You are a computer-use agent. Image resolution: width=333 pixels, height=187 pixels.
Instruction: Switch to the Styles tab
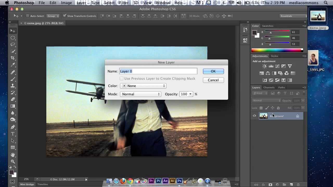pyautogui.click(x=274, y=56)
